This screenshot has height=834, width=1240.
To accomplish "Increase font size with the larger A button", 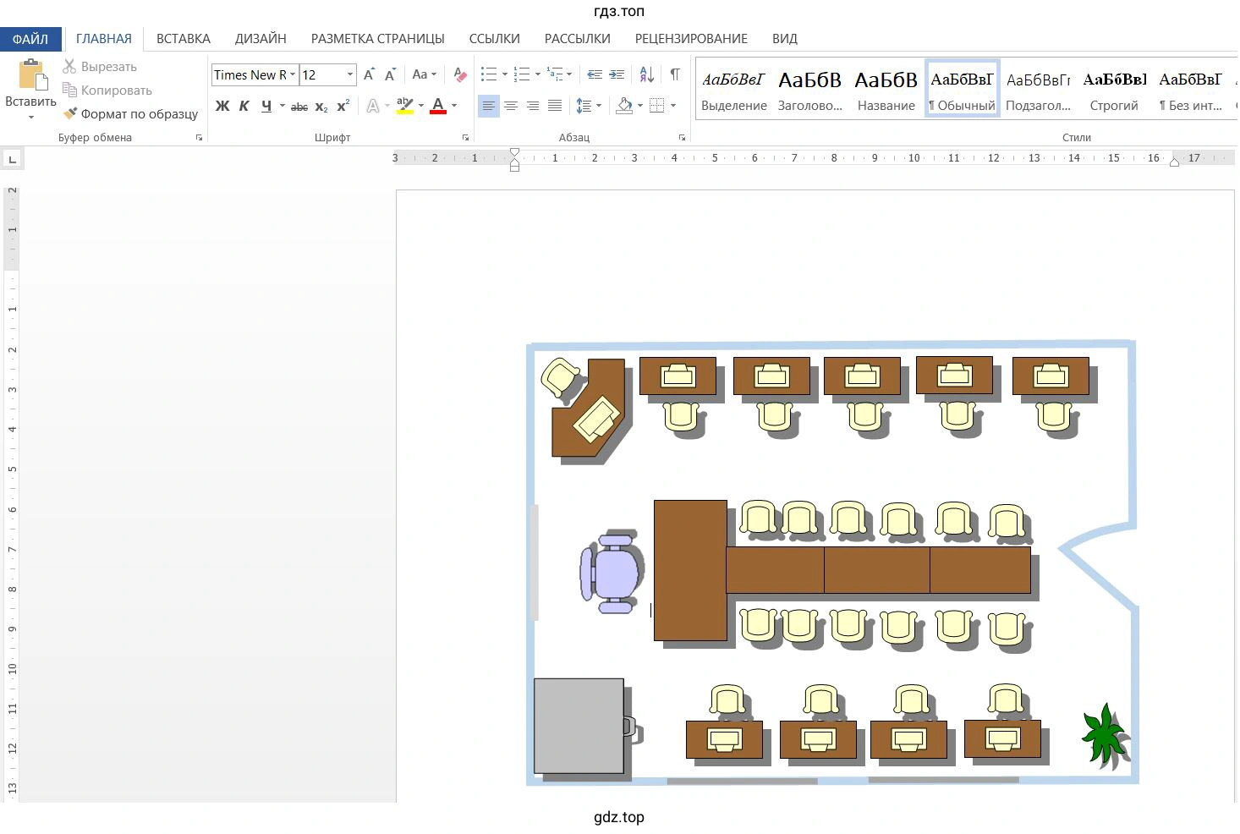I will tap(369, 74).
